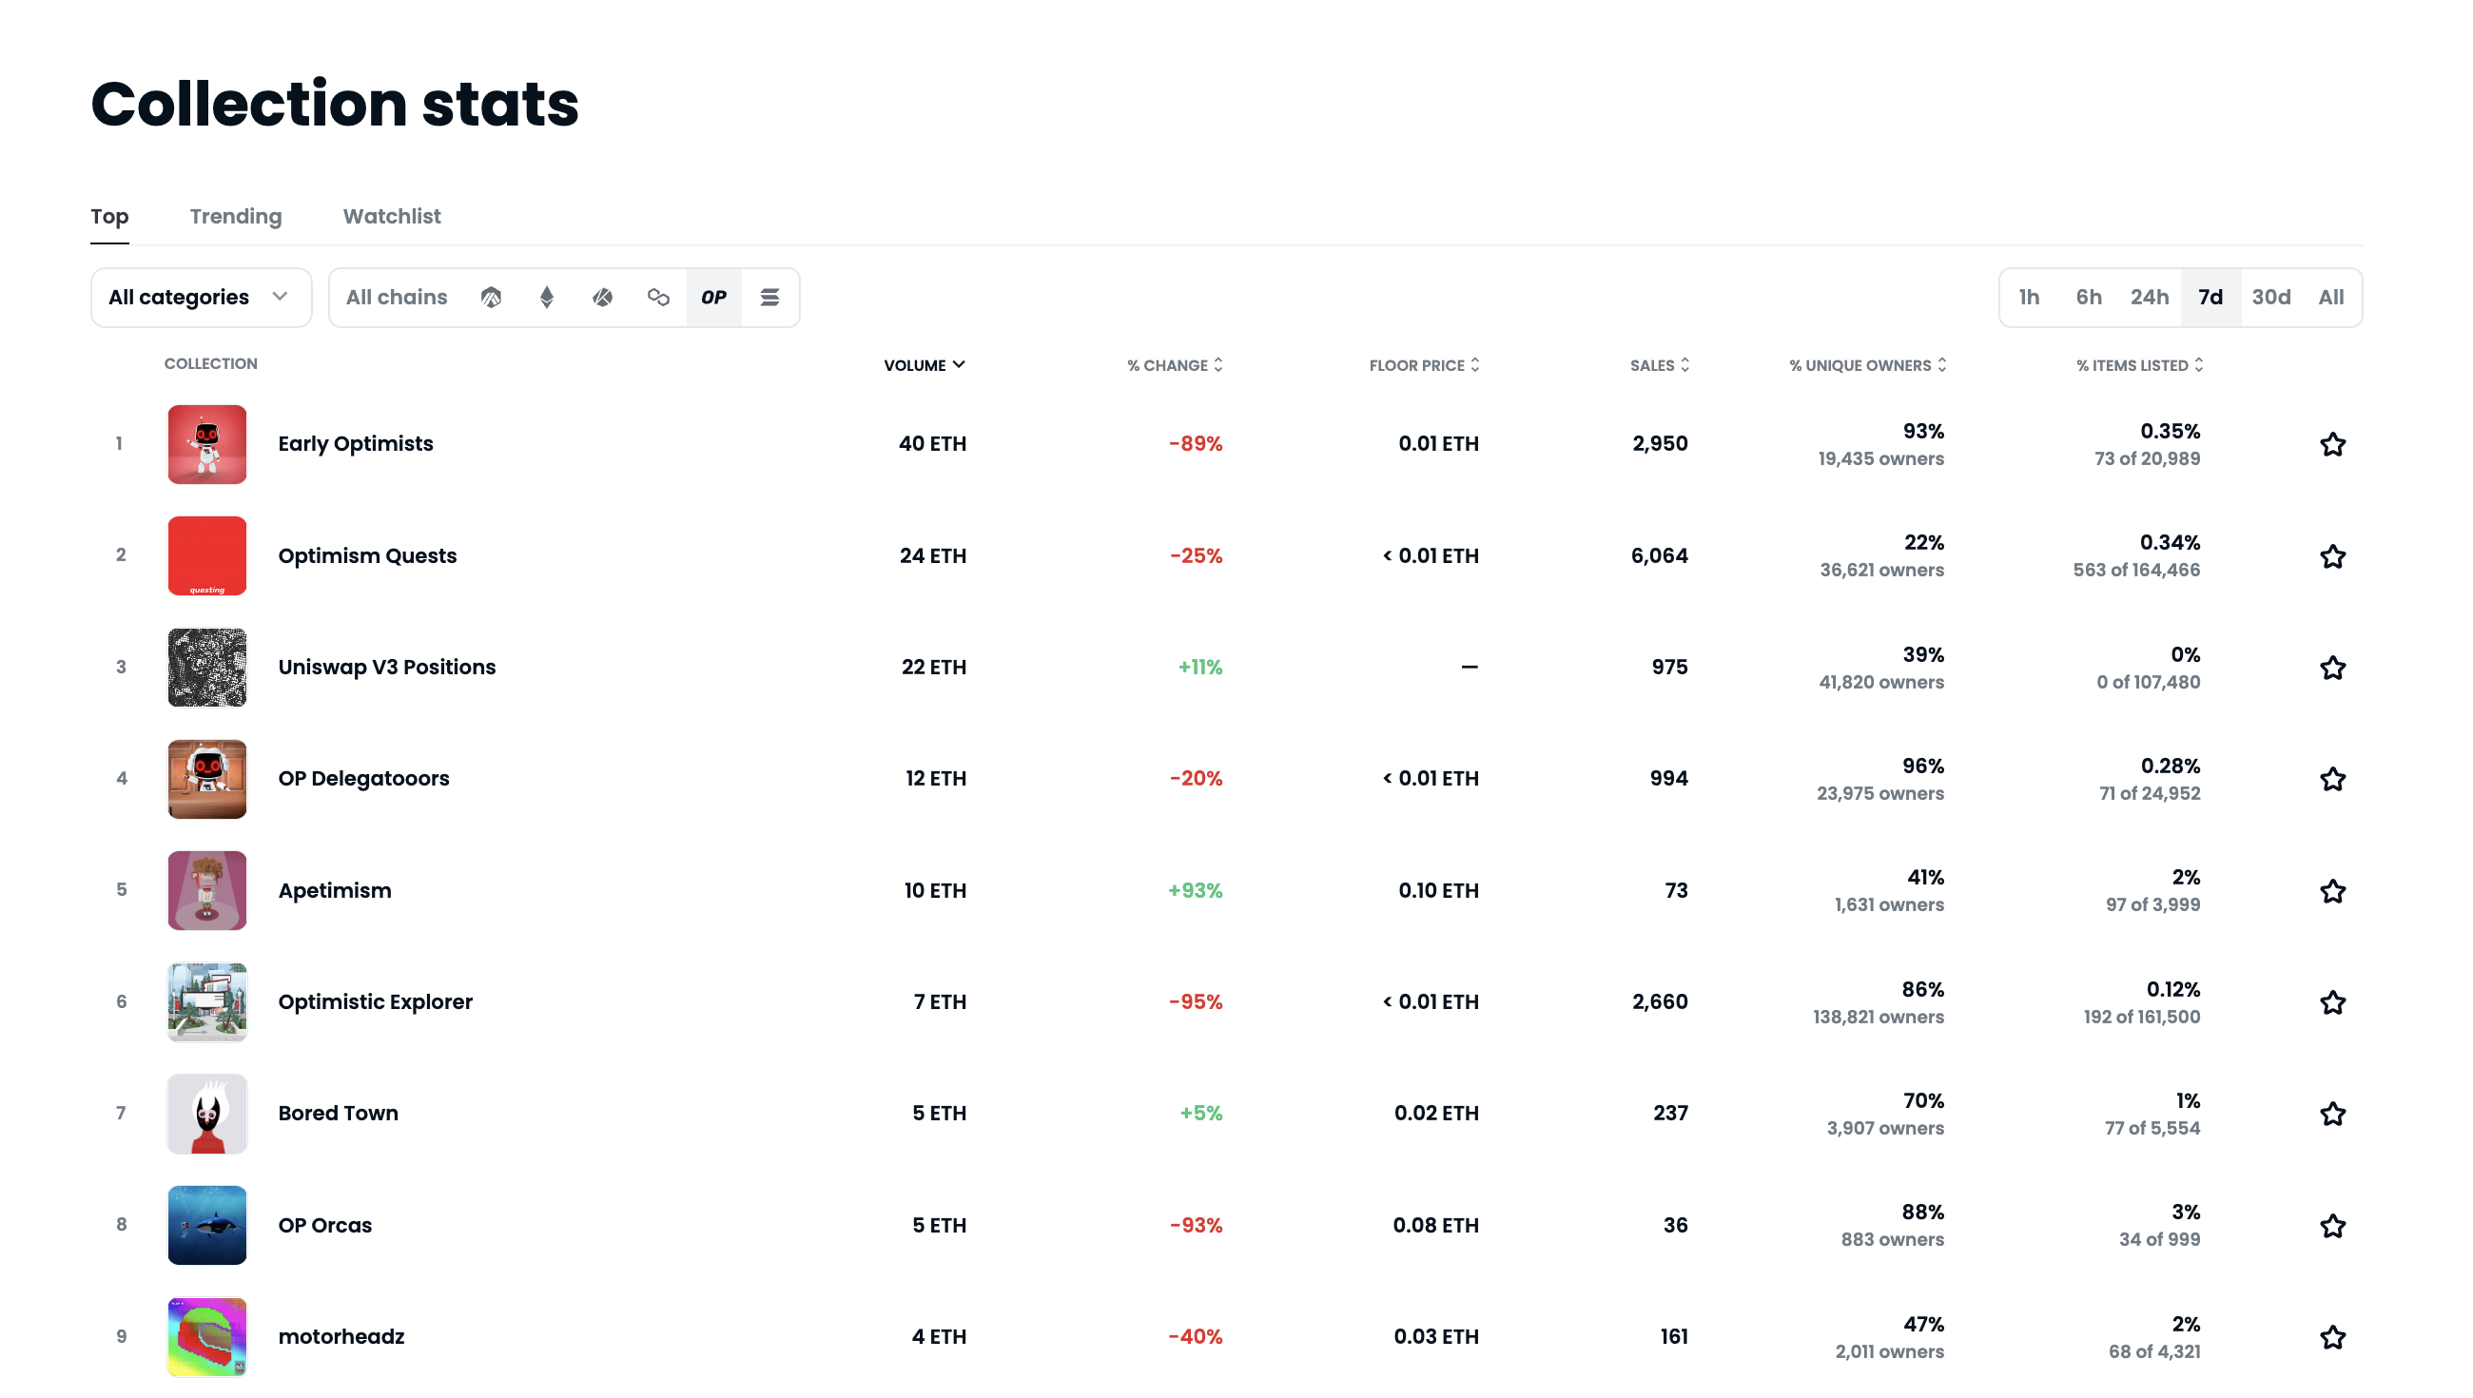Filter by Arbitrum chain icon
2473x1398 pixels.
[x=492, y=298]
